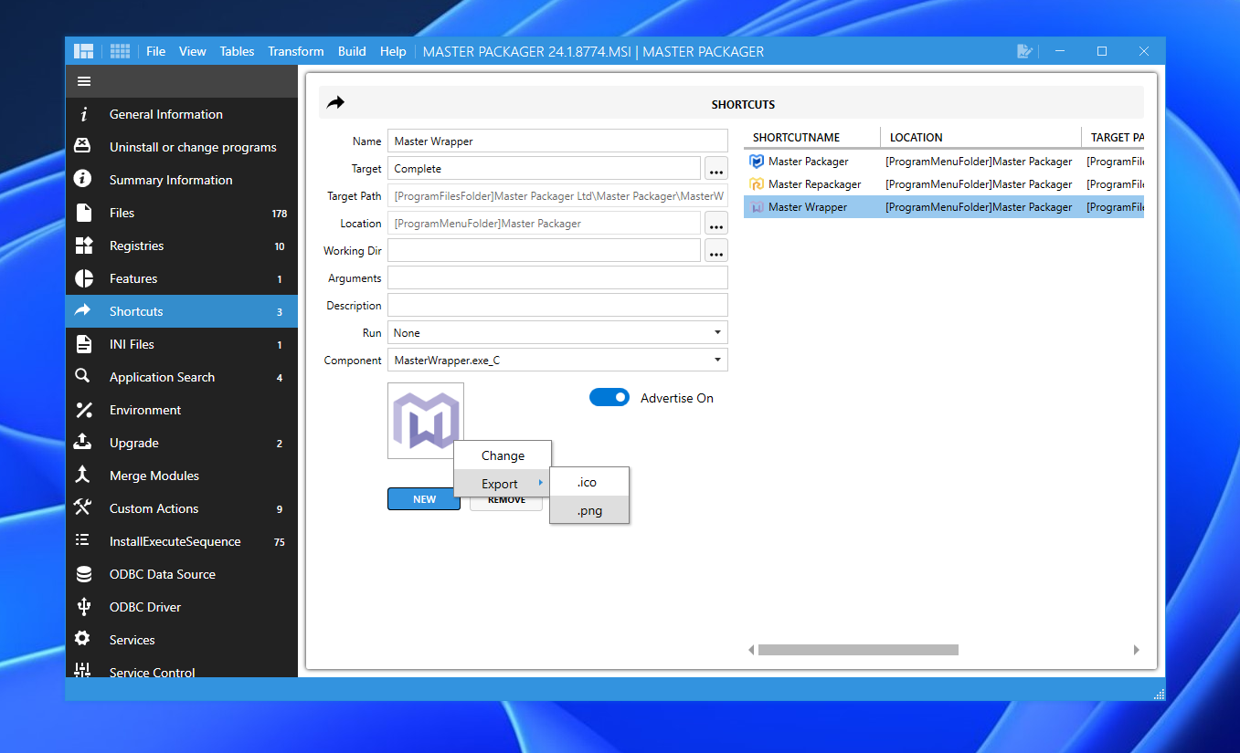Click the Files count 178
Image resolution: width=1240 pixels, height=753 pixels.
(x=280, y=214)
